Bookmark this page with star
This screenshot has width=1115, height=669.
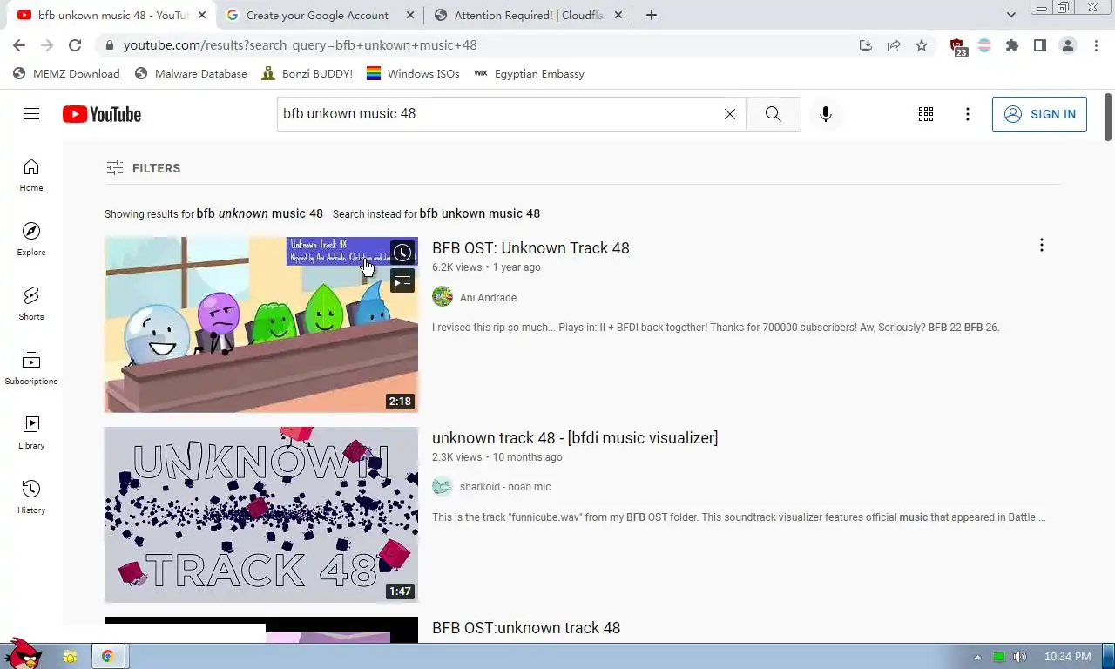[922, 45]
